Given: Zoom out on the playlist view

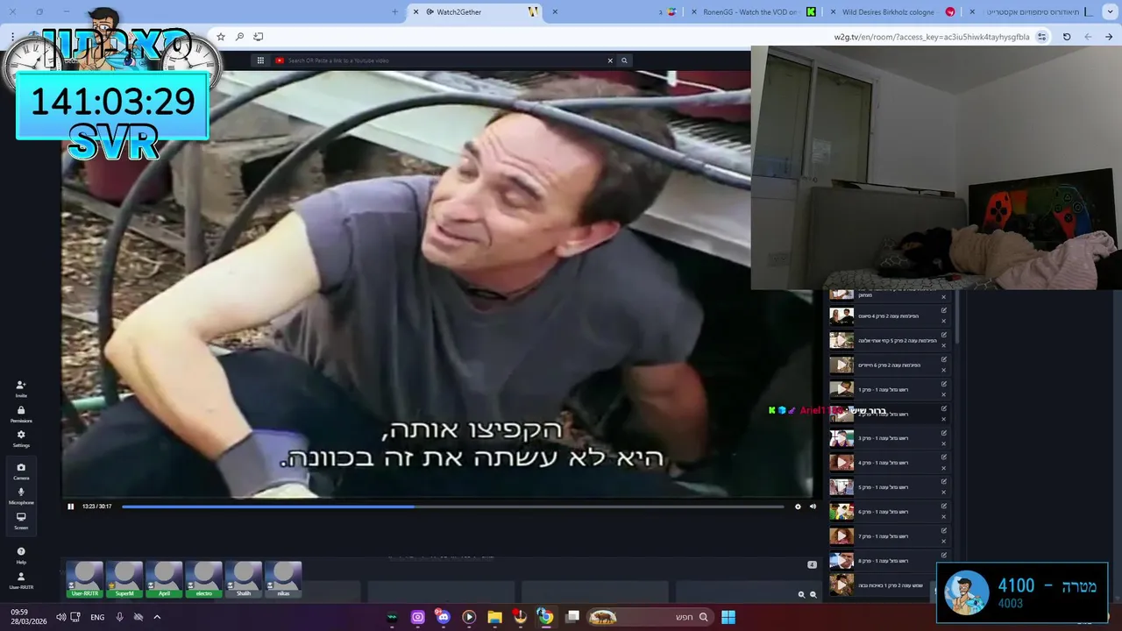Looking at the screenshot, I should pyautogui.click(x=813, y=594).
